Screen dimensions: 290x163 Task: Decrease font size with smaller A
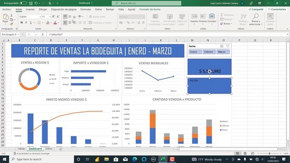(58, 17)
